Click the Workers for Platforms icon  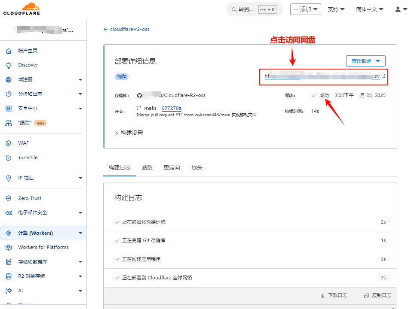(9, 248)
